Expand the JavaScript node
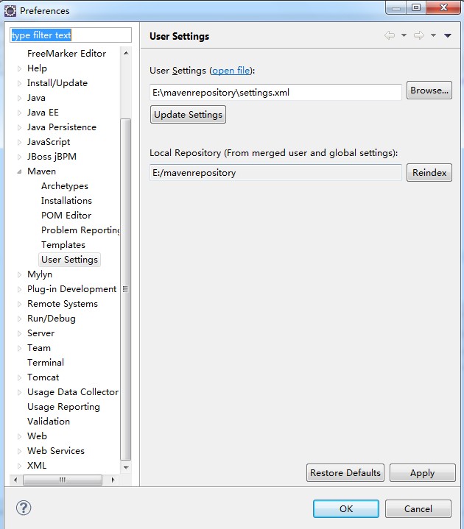Viewport: 464px width, 529px height. (20, 142)
